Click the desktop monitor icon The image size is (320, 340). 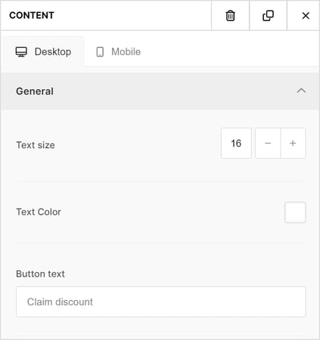click(21, 52)
